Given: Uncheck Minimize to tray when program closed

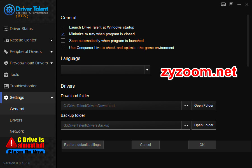Looking at the screenshot, I should click(63, 34).
